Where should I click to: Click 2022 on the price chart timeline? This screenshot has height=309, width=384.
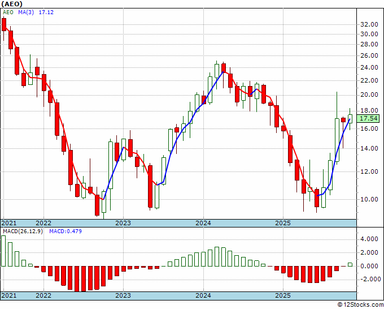(43, 223)
